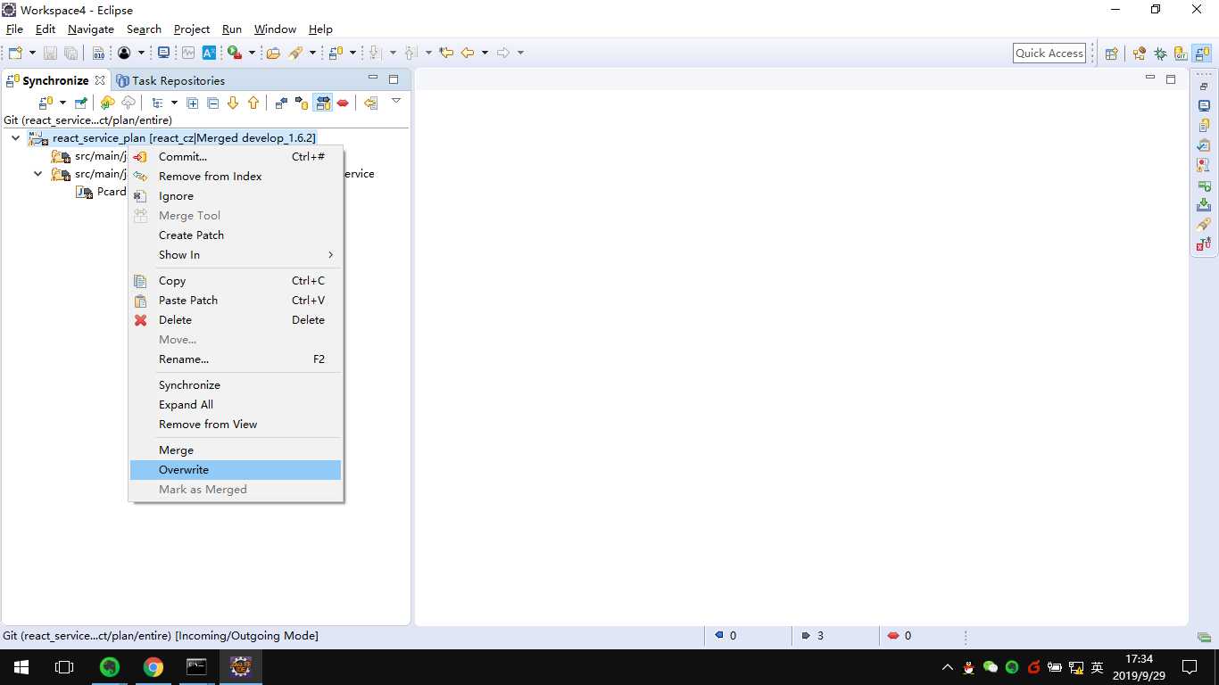Open the Show In submenu
The image size is (1219, 685).
(236, 254)
